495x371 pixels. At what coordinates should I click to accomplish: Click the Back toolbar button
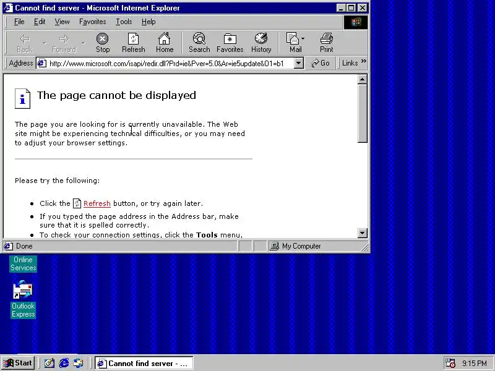(25, 43)
